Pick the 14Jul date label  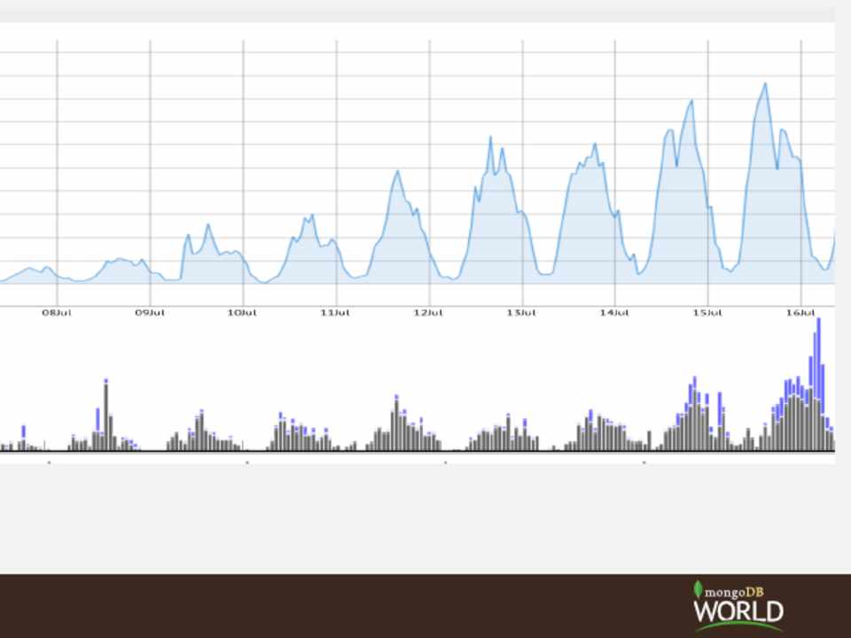point(614,313)
